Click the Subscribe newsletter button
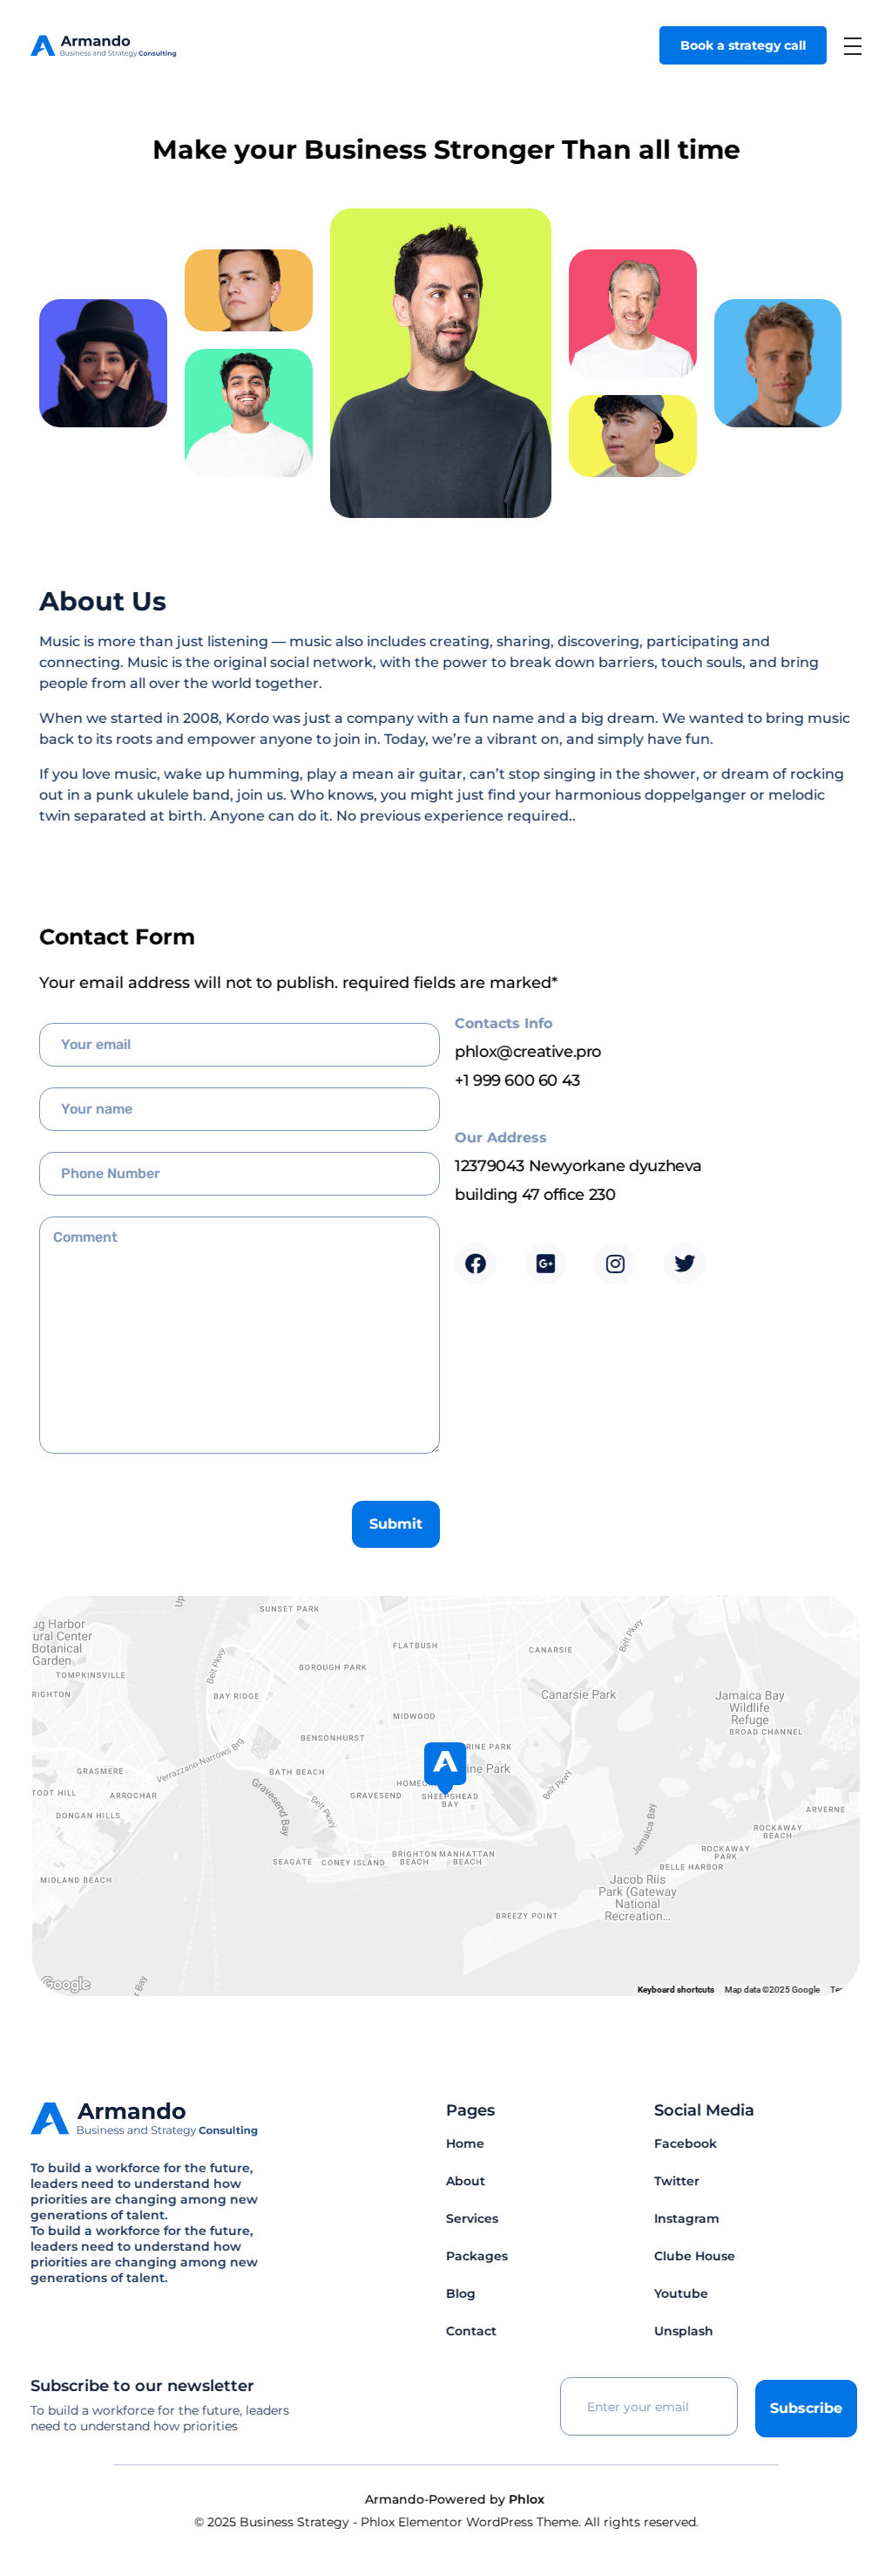892x2576 pixels. tap(804, 2407)
